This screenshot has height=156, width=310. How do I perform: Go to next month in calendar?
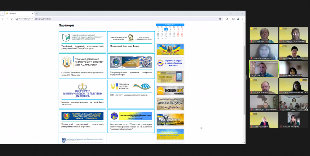click(x=183, y=25)
